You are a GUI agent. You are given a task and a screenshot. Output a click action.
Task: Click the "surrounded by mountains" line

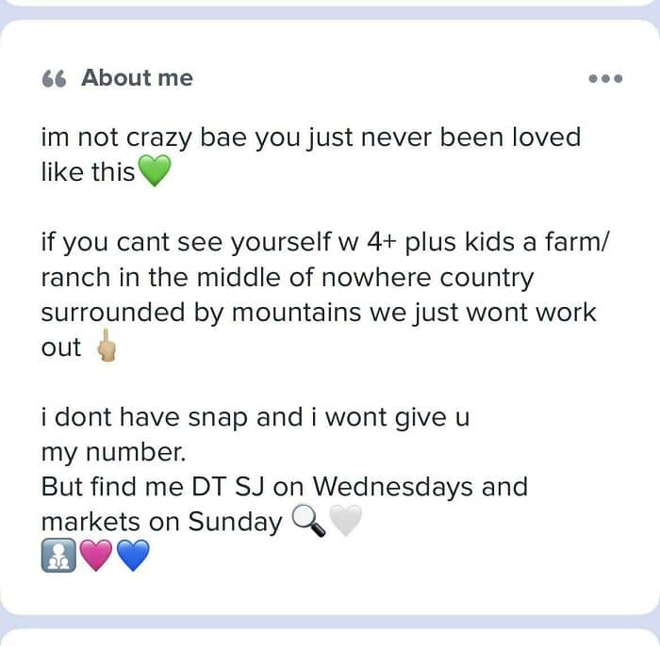(x=318, y=313)
